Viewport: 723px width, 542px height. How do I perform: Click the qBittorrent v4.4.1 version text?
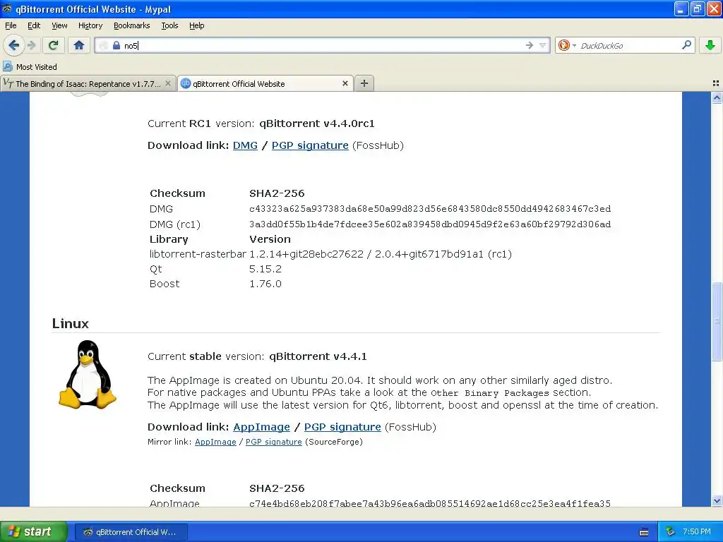(318, 356)
